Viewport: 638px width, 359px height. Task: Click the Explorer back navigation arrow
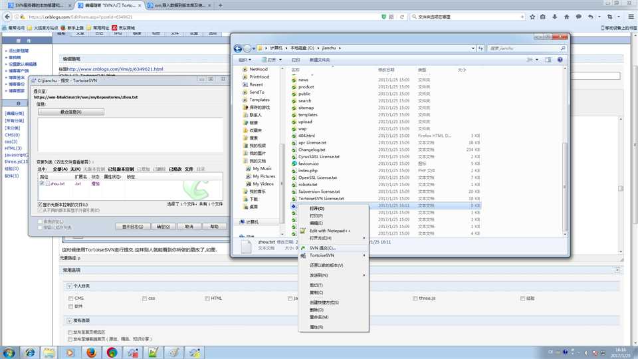[x=238, y=49]
